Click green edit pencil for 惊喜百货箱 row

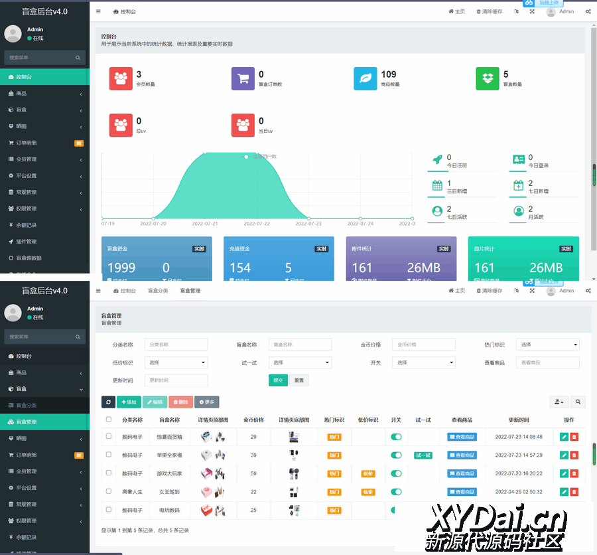pos(564,437)
